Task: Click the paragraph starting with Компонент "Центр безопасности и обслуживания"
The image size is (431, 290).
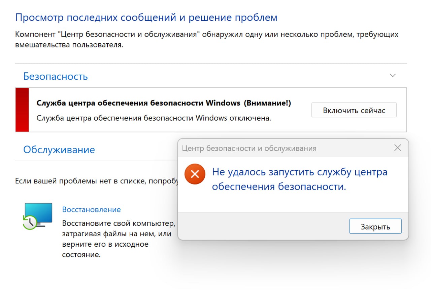Action: click(x=207, y=39)
